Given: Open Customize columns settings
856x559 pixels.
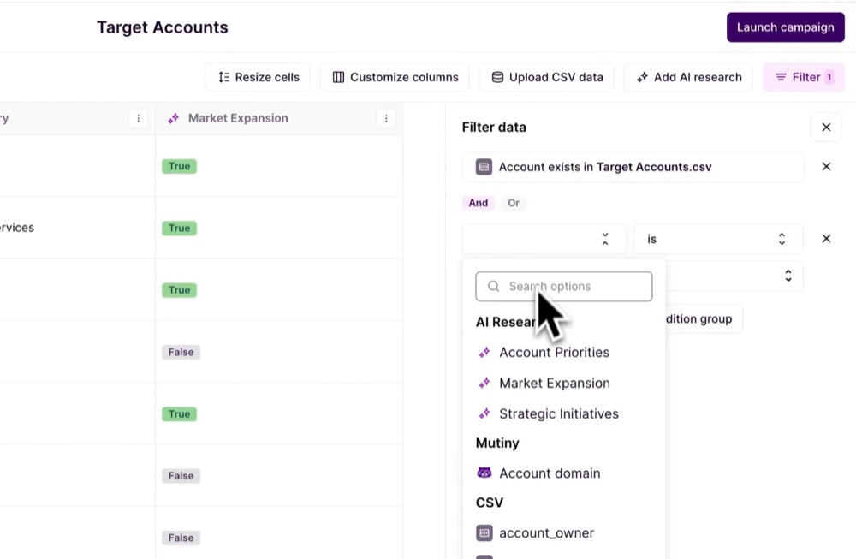Looking at the screenshot, I should click(x=395, y=77).
